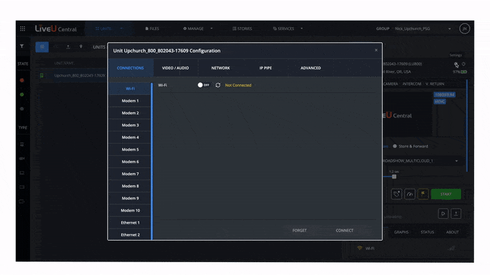Click the upload arrow icon in units toolbar
This screenshot has height=275, width=490.
pos(68,47)
